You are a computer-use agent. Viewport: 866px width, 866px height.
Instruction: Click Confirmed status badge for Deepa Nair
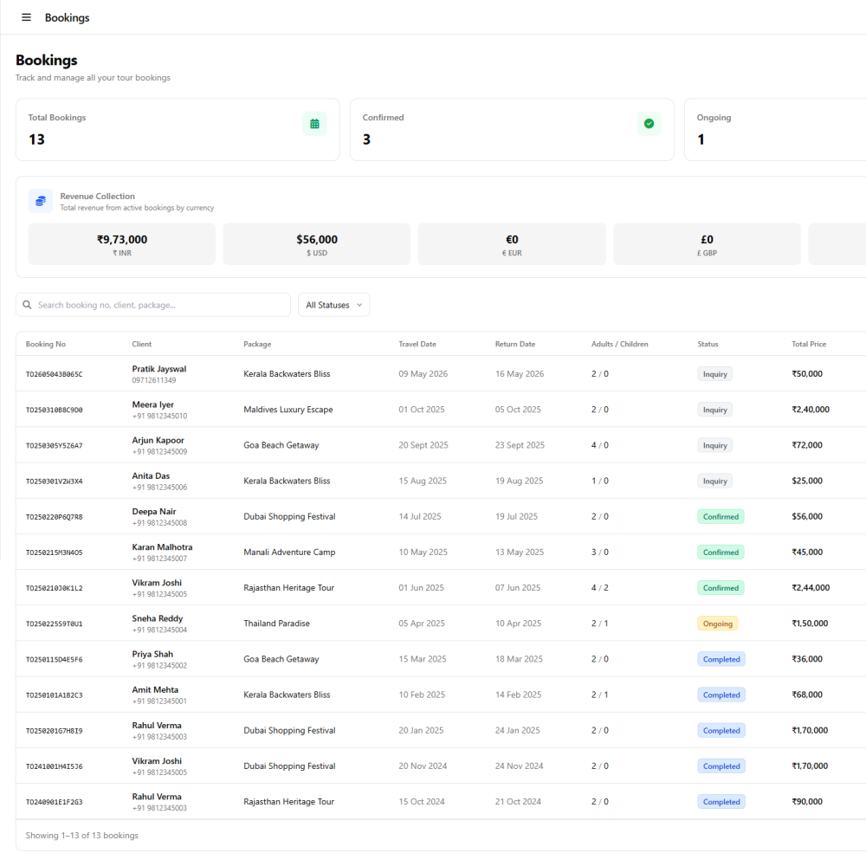pyautogui.click(x=721, y=517)
